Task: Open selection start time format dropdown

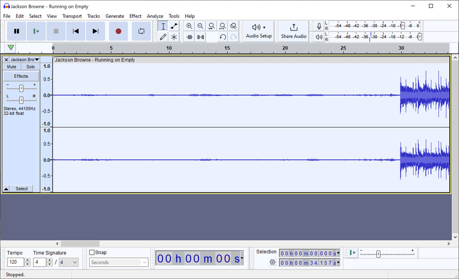Action: click(338, 253)
